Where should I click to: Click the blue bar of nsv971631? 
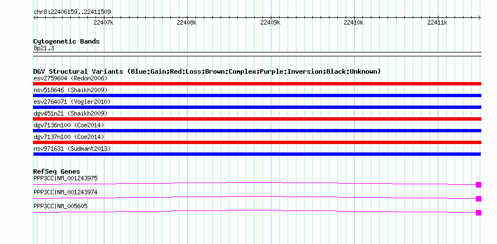[x=257, y=154]
